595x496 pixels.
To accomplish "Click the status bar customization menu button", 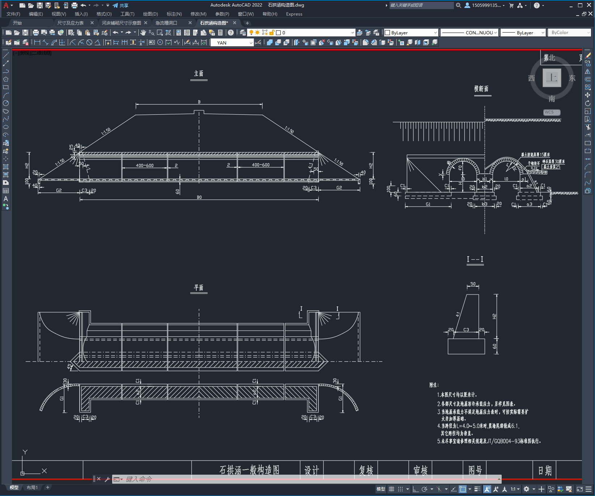I will [588, 489].
